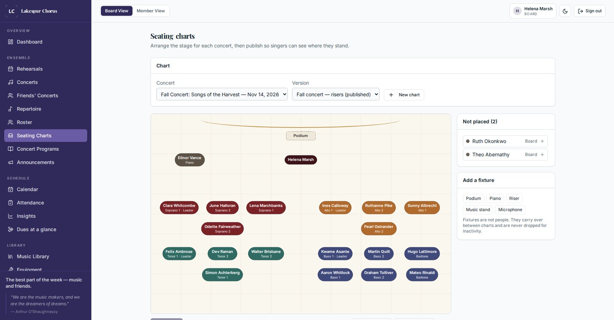The image size is (614, 320).
Task: Select the Podium fixture on stage
Action: click(x=301, y=136)
